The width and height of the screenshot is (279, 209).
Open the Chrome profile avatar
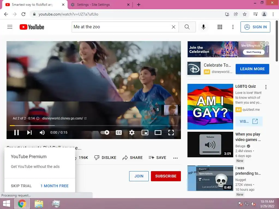[x=264, y=14]
